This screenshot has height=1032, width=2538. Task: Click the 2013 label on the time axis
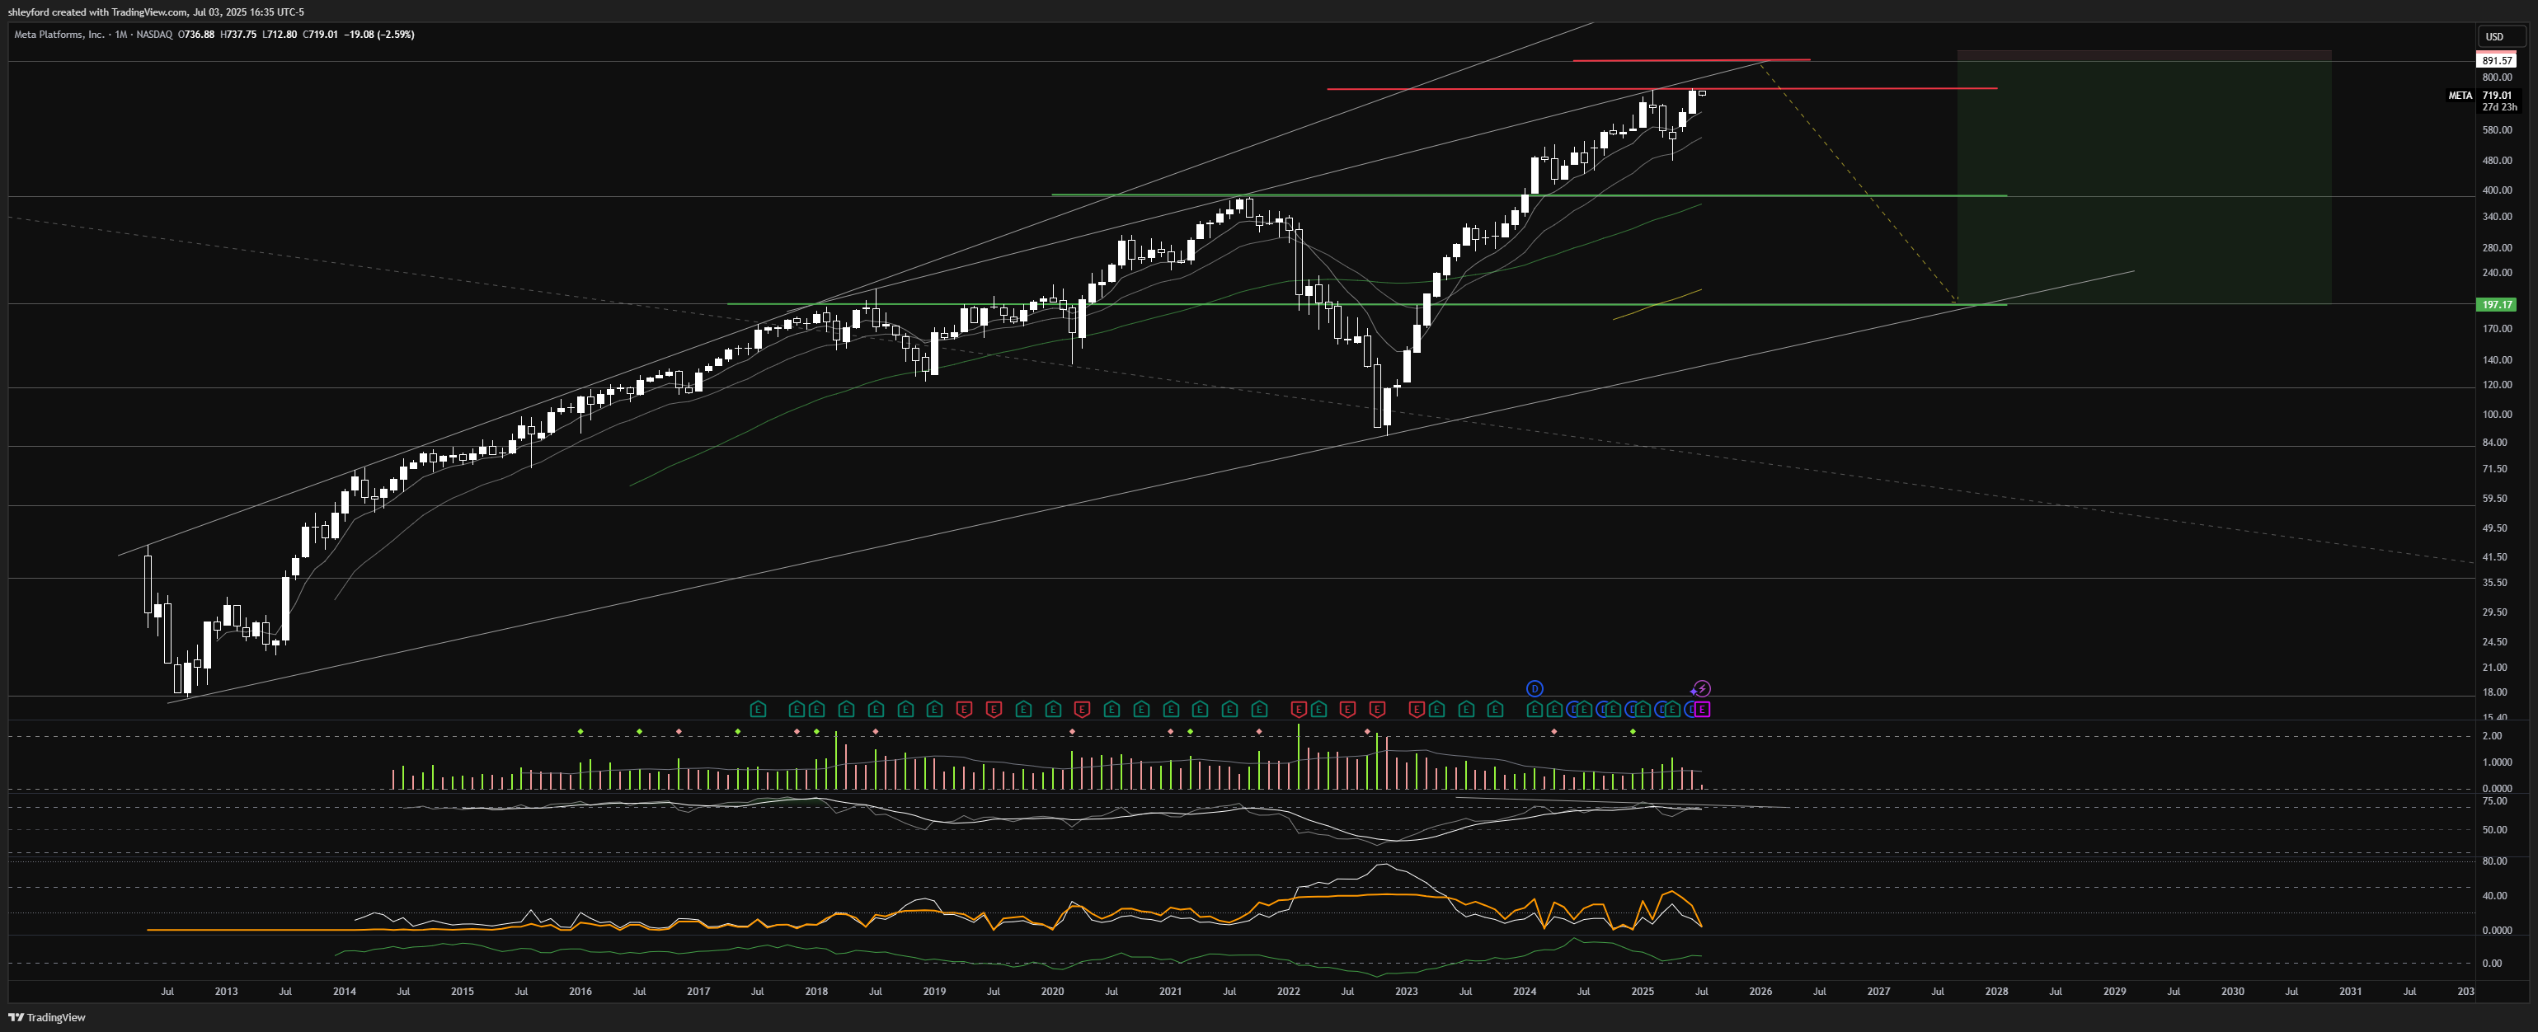pyautogui.click(x=226, y=992)
